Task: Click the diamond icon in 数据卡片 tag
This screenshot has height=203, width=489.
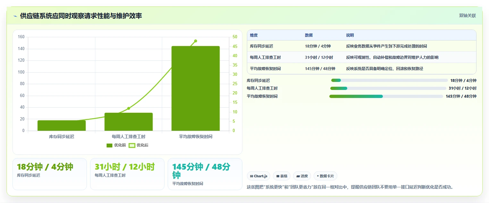Action: pos(318,176)
